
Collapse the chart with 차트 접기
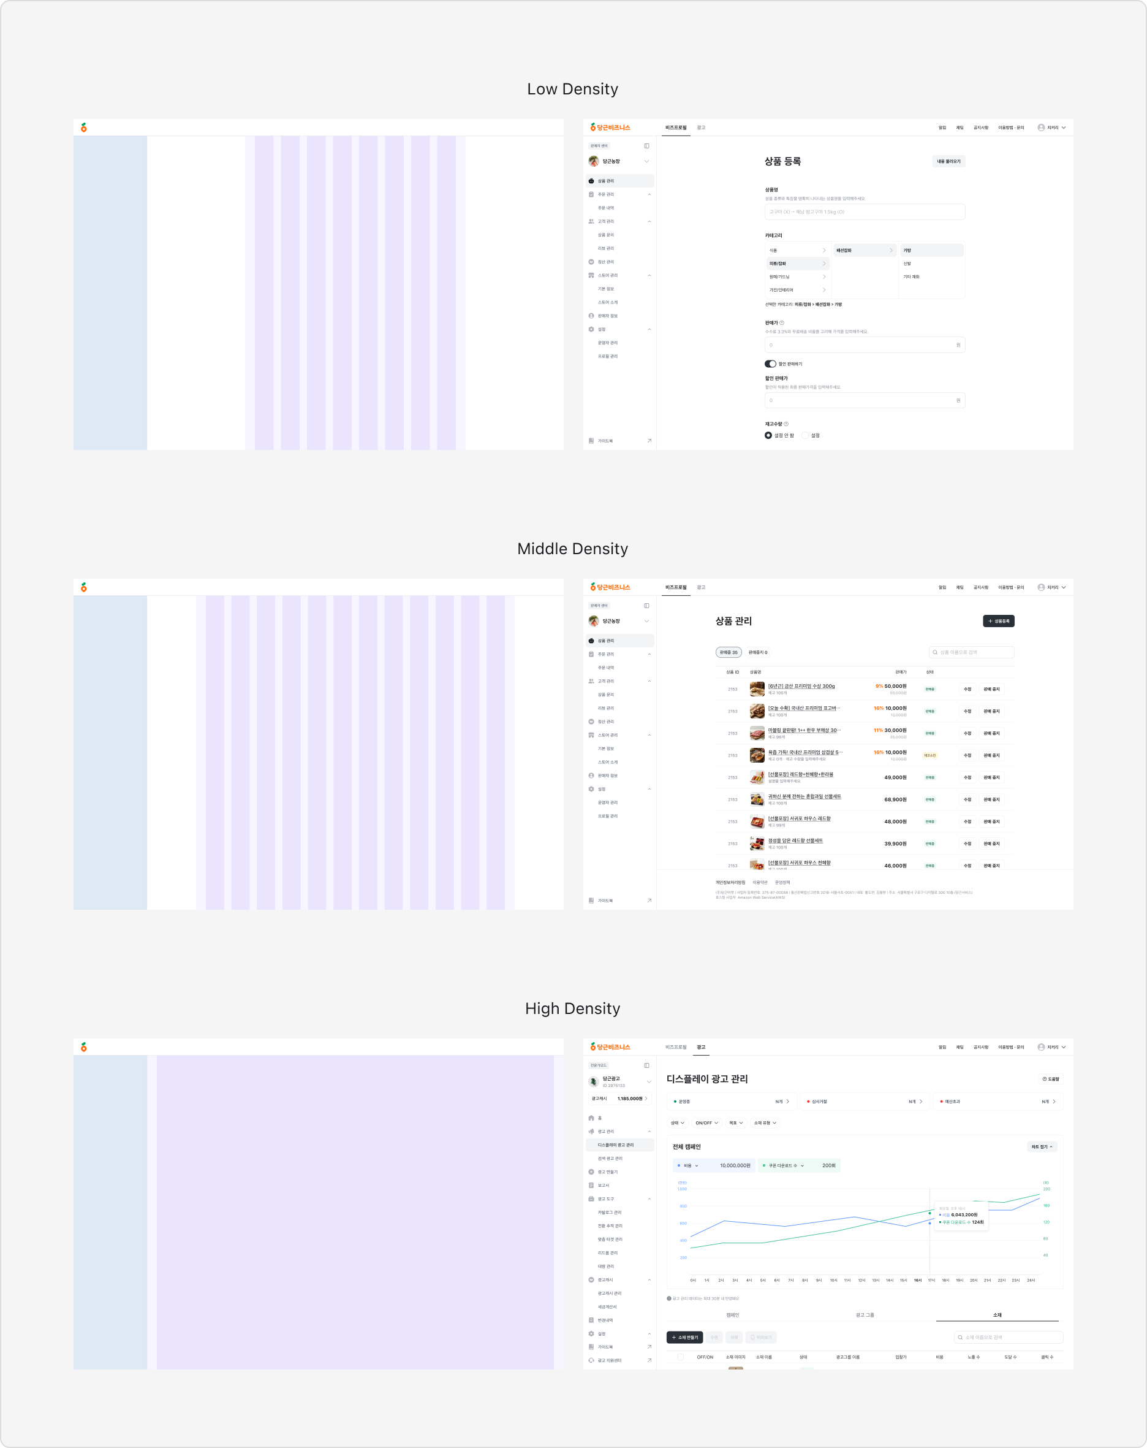[x=1042, y=1147]
